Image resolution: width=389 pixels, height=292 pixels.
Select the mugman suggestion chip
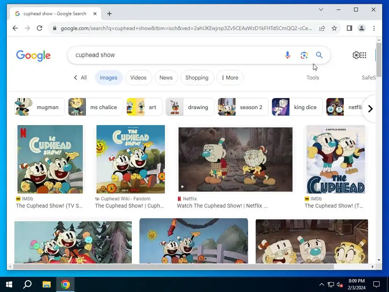pos(40,107)
